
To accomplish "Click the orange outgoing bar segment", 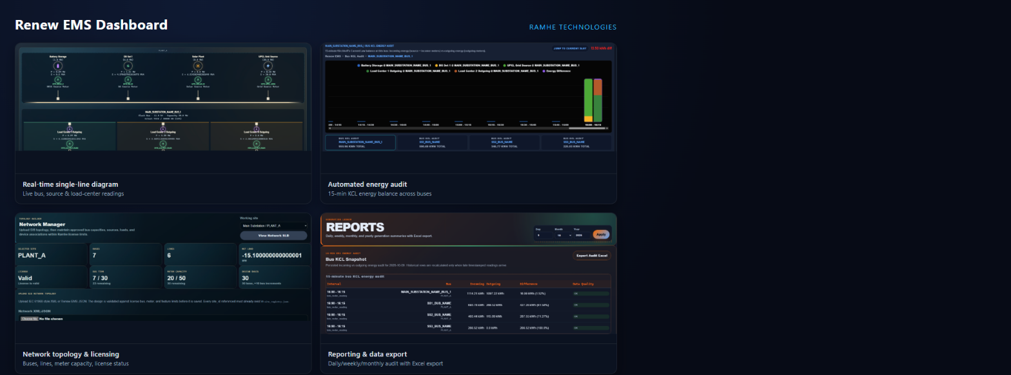I will (597, 87).
